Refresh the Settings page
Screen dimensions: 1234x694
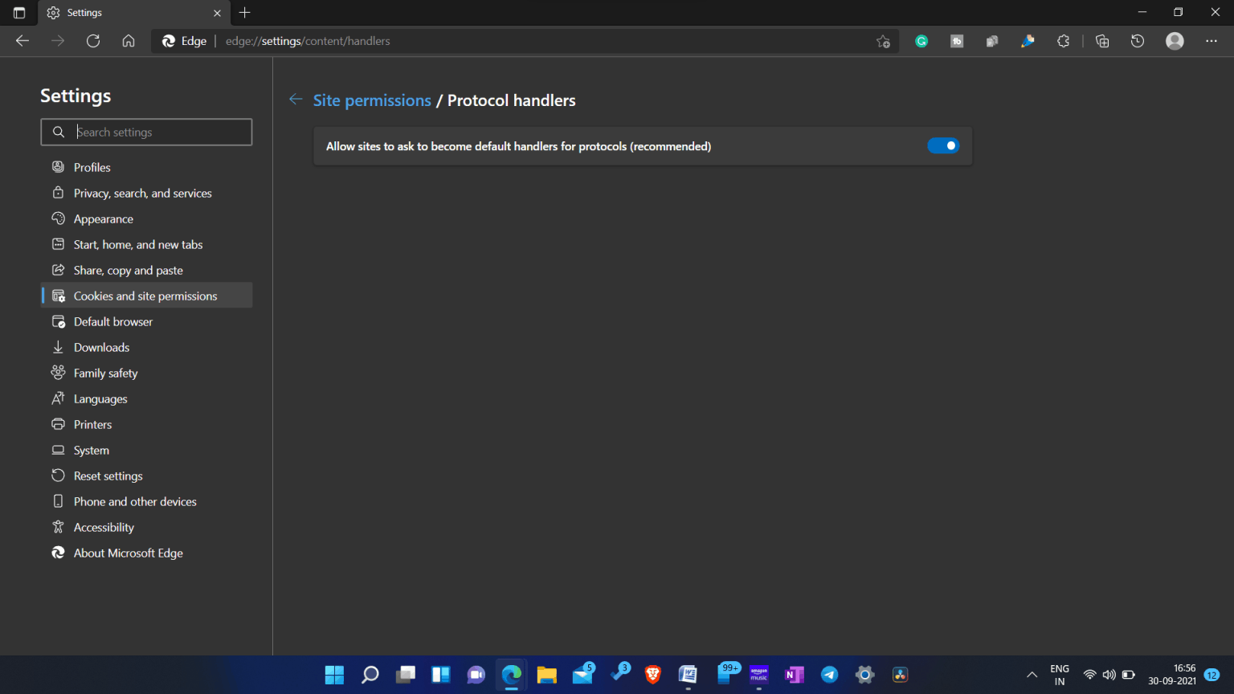(x=92, y=41)
